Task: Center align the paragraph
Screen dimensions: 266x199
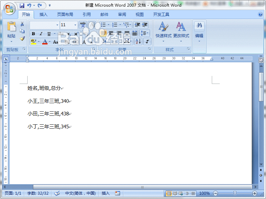Action: pos(110,33)
